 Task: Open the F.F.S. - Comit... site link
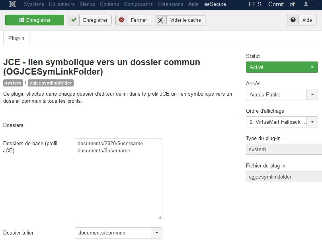click(x=268, y=4)
